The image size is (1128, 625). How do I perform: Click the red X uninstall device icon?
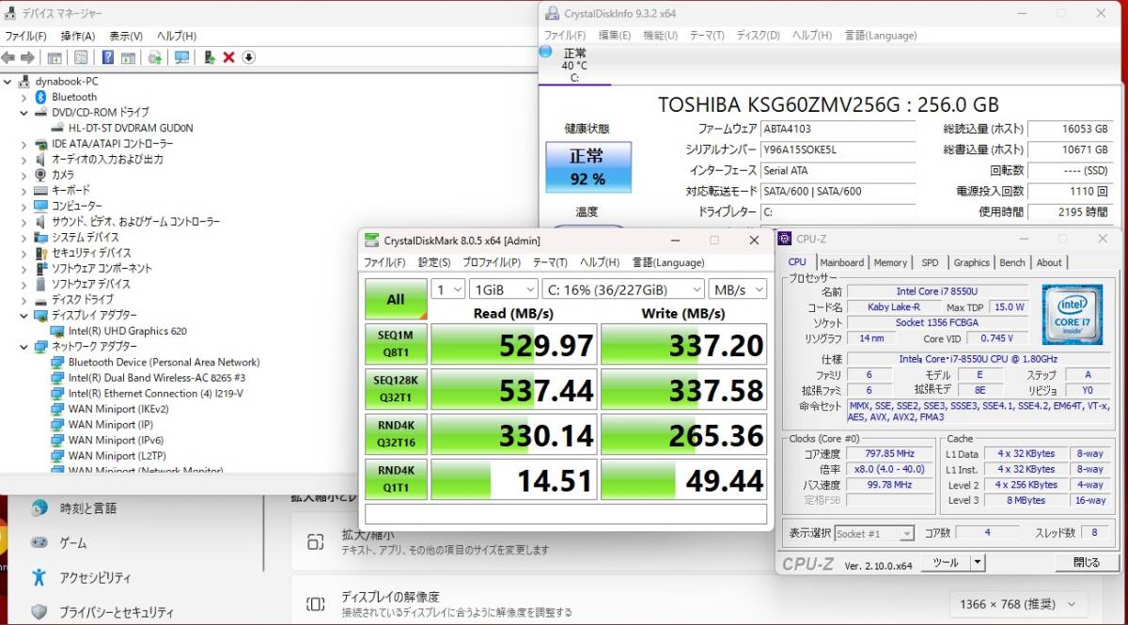(x=228, y=57)
